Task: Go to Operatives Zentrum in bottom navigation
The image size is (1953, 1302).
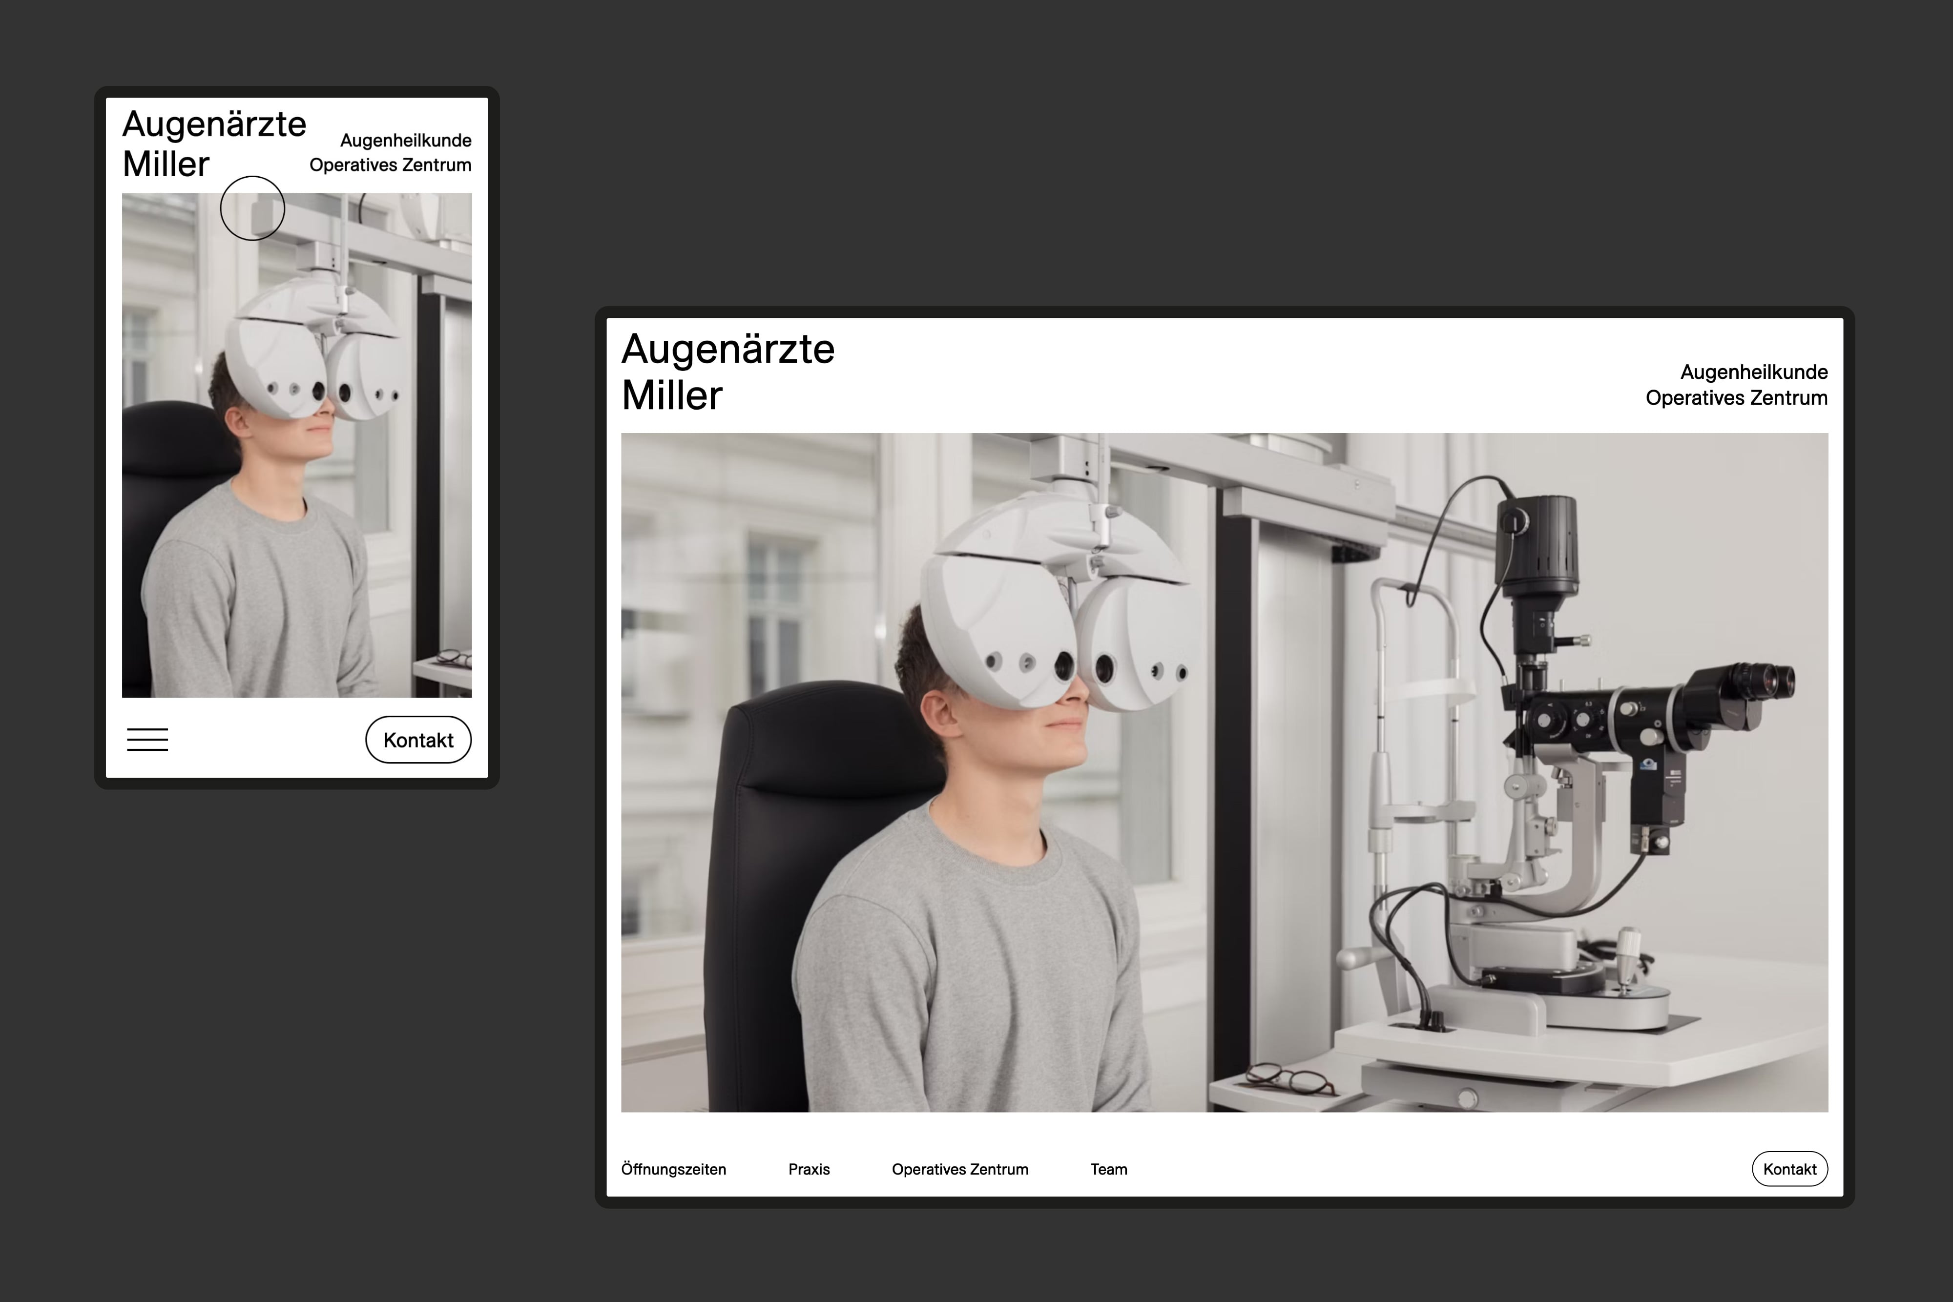Action: click(960, 1169)
